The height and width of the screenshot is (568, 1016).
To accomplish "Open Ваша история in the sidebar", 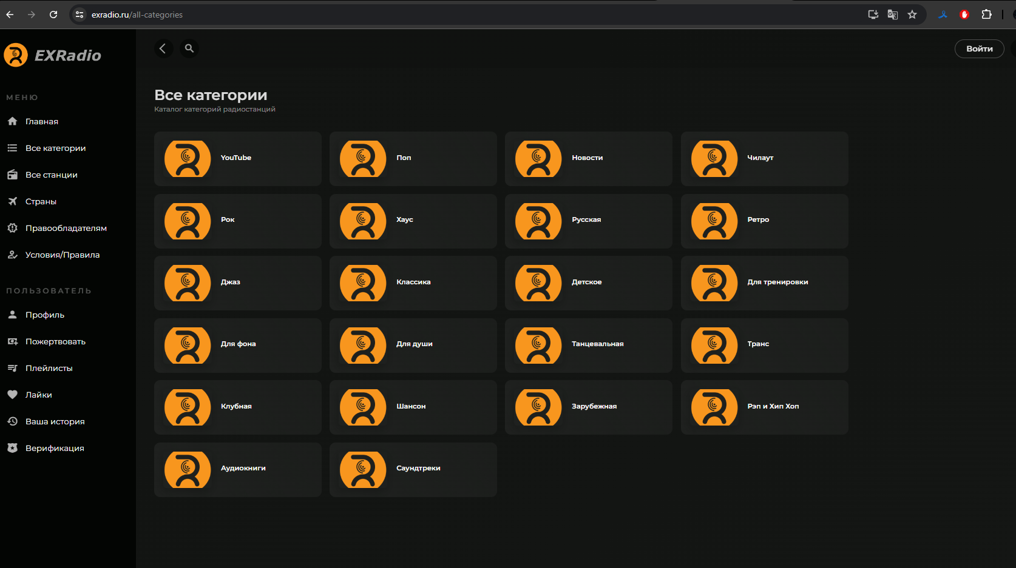I will [x=55, y=422].
